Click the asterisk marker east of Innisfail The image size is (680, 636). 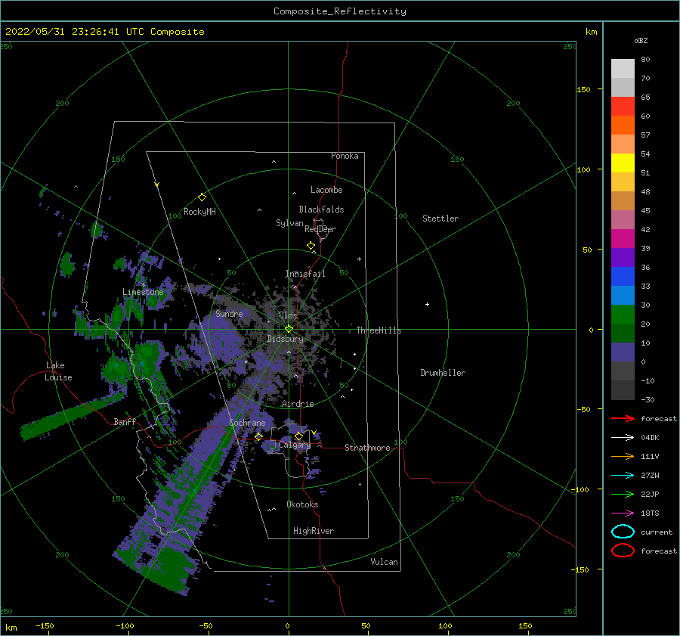[359, 259]
